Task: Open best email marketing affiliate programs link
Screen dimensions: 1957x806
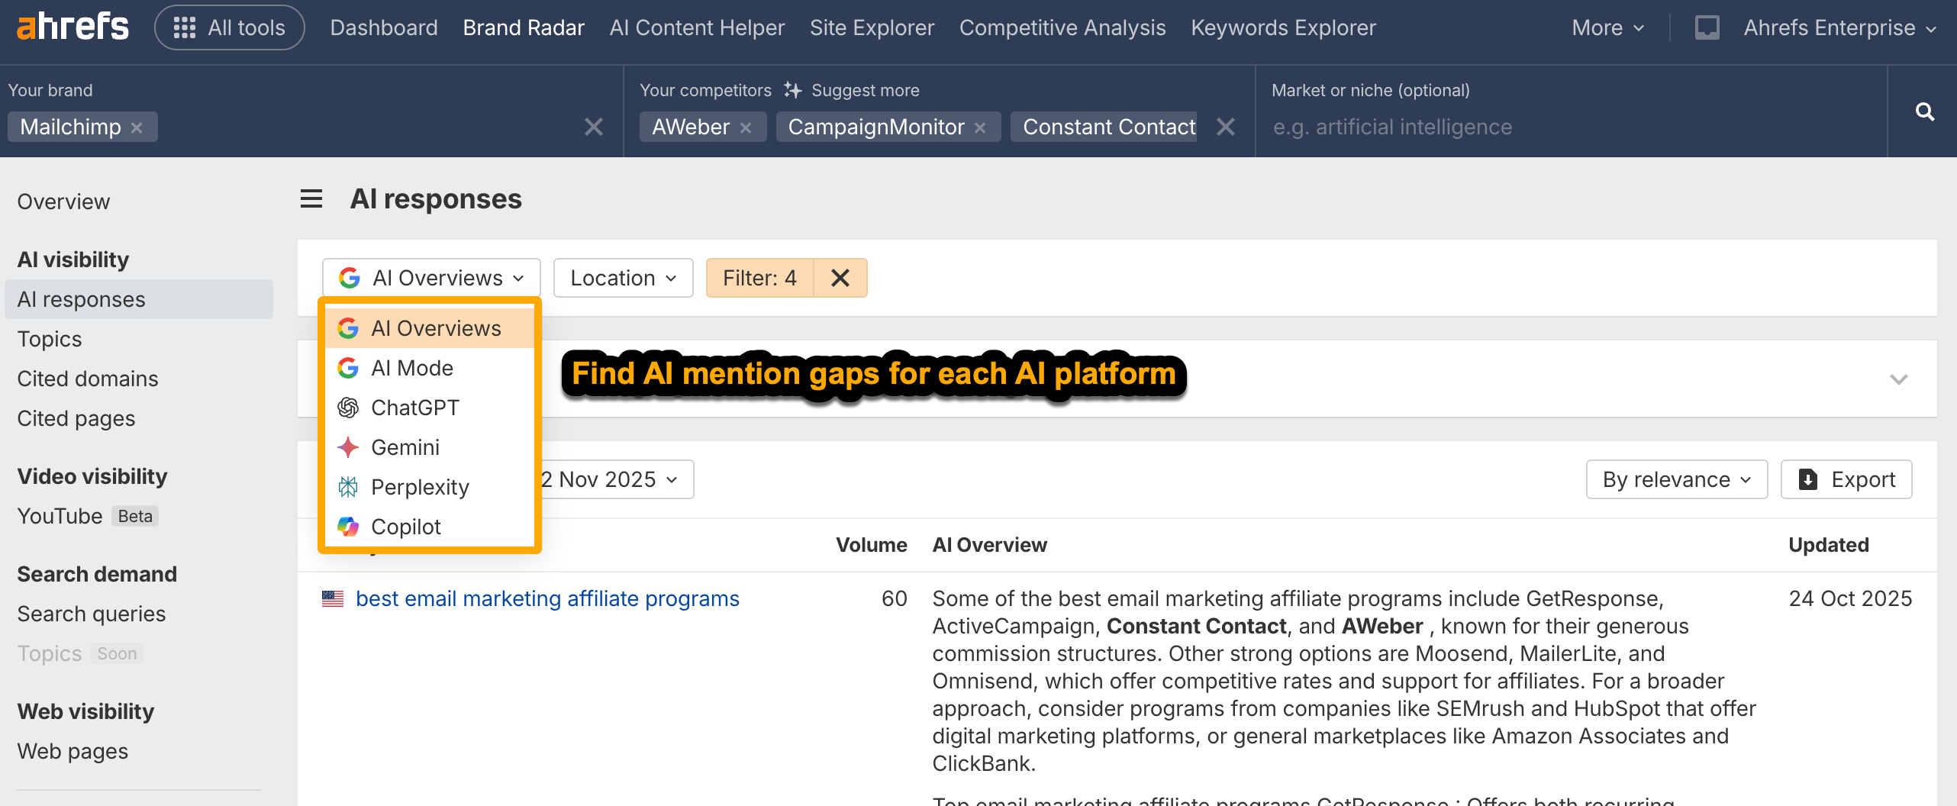Action: (546, 598)
